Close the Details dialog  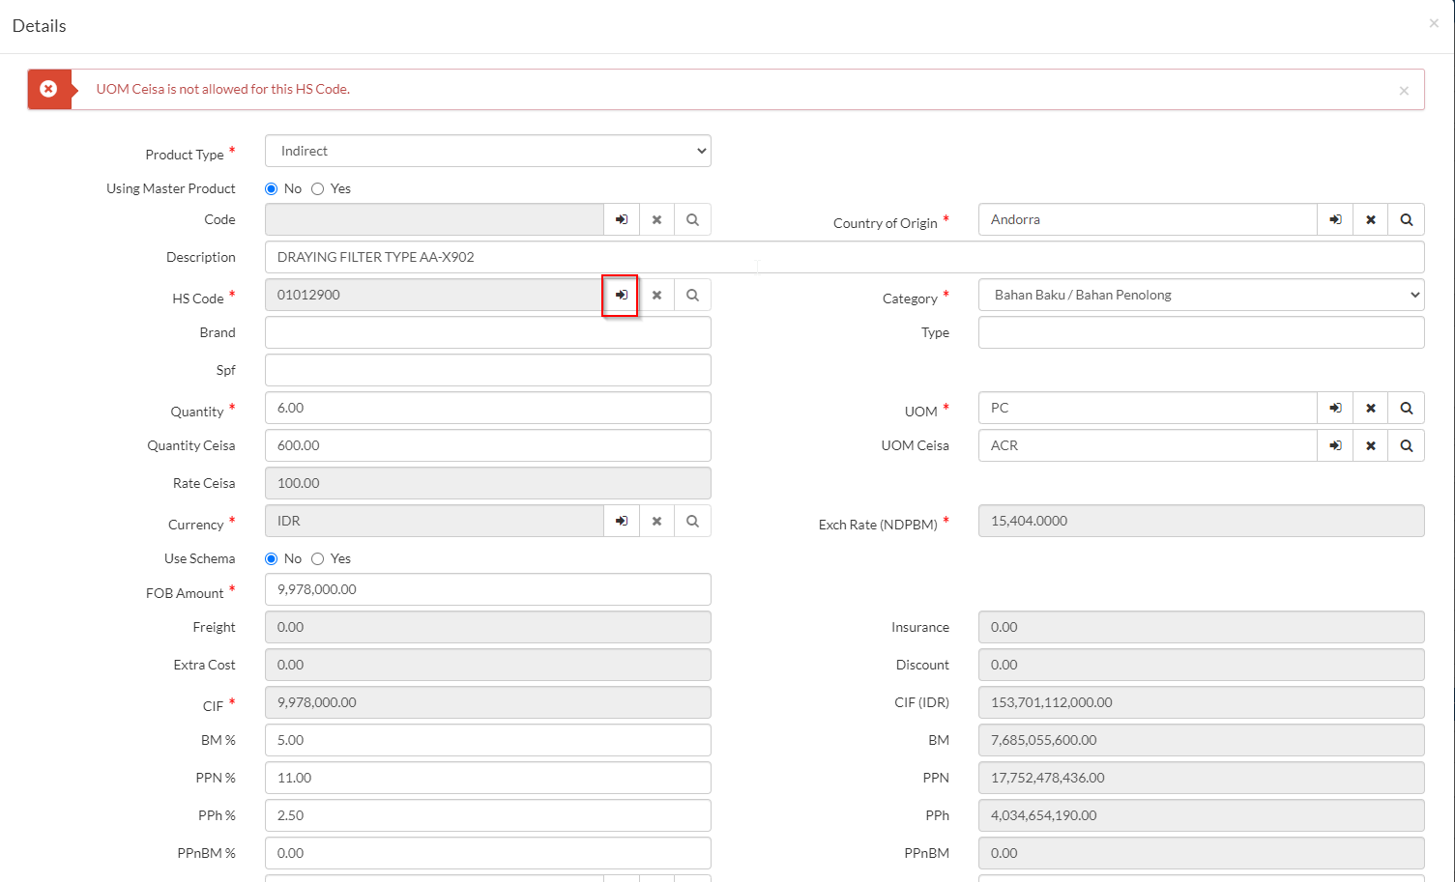tap(1433, 23)
